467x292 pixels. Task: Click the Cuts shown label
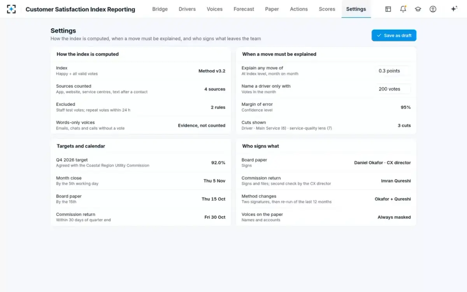click(x=254, y=122)
